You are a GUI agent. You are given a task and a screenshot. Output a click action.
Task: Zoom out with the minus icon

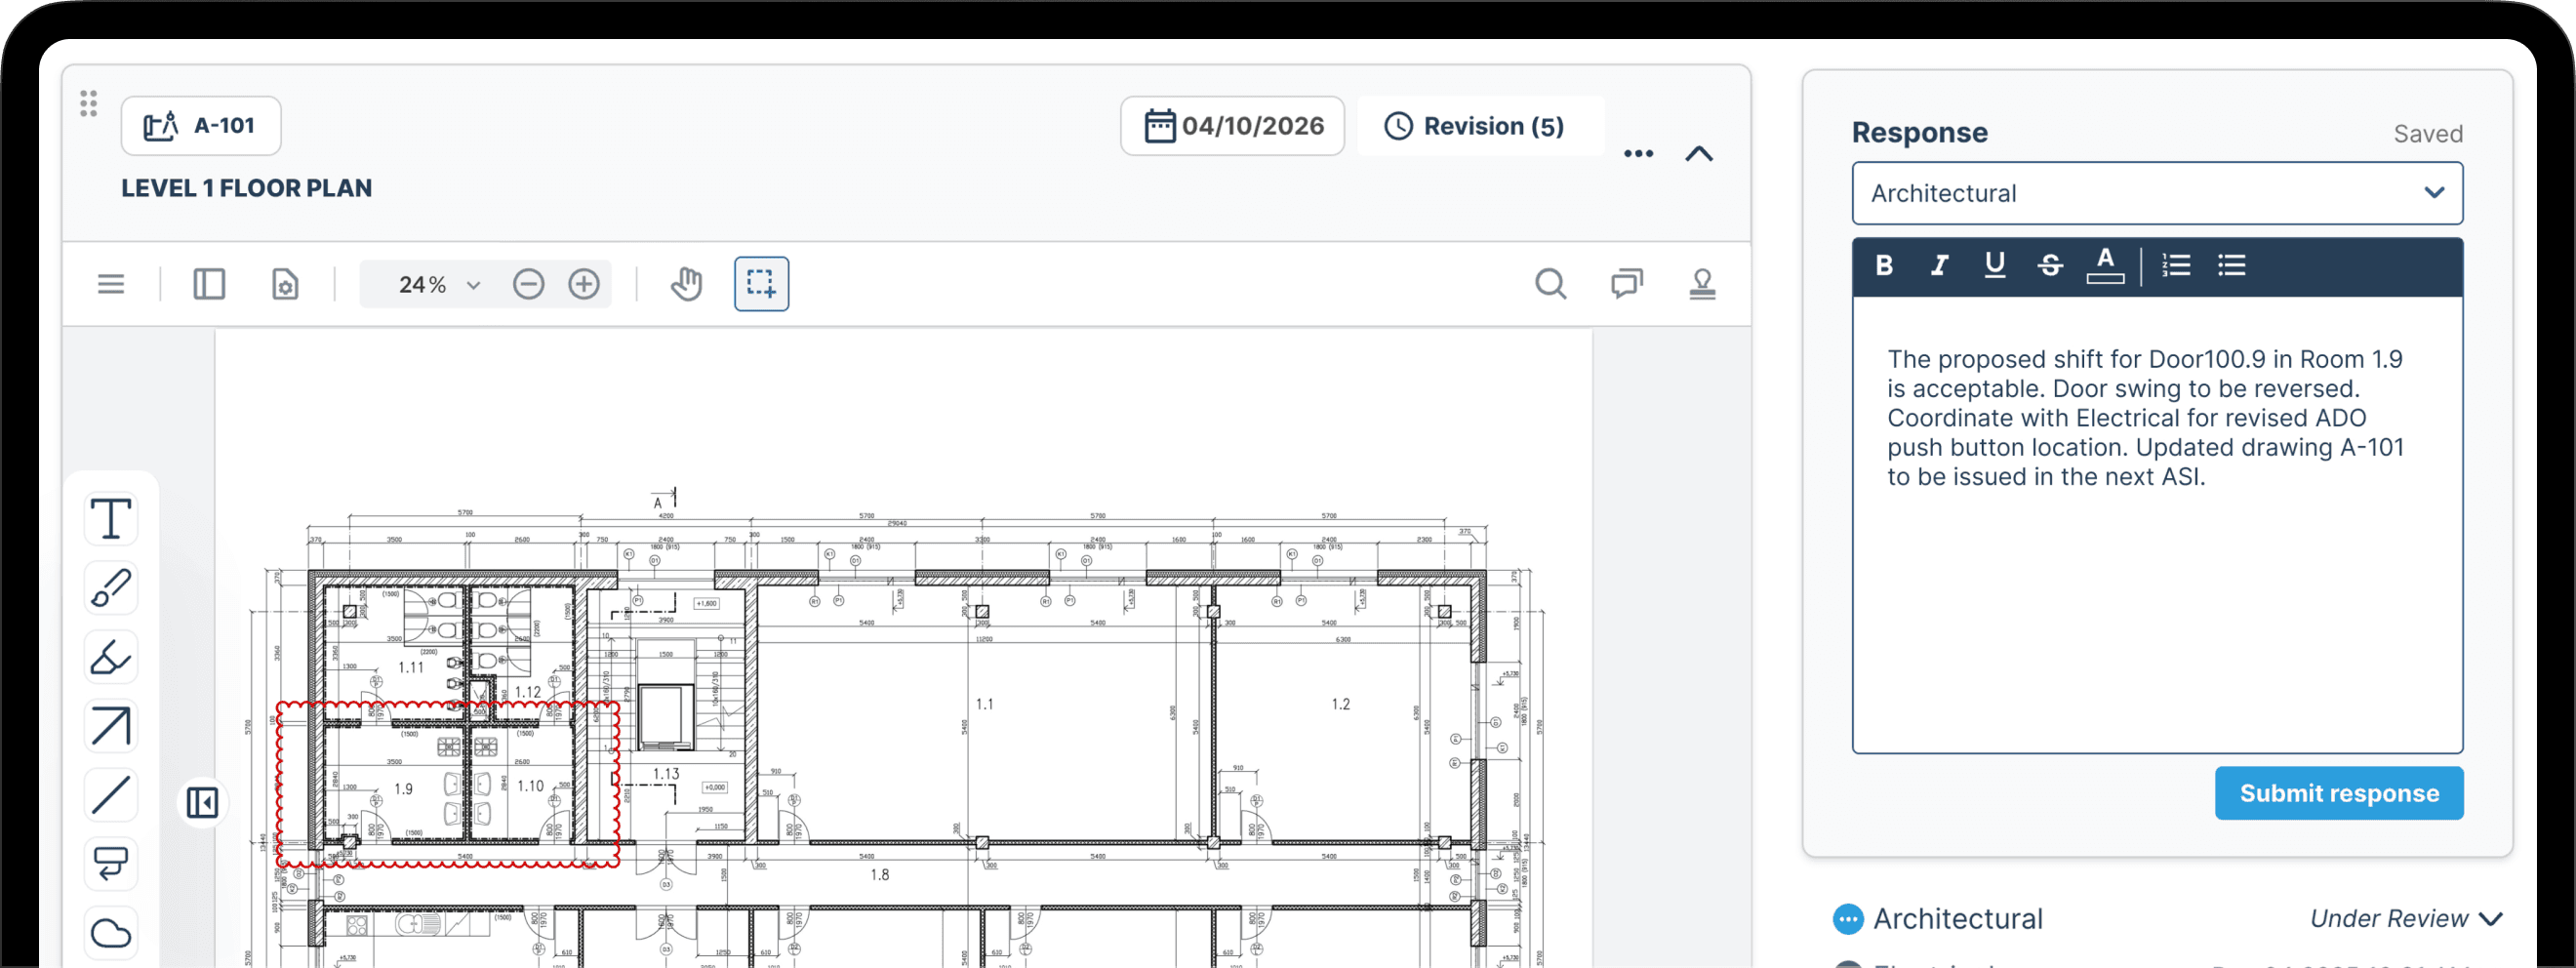coord(528,284)
